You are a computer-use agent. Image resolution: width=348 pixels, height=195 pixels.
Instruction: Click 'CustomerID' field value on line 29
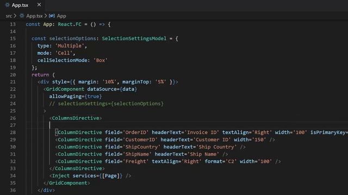[140, 140]
